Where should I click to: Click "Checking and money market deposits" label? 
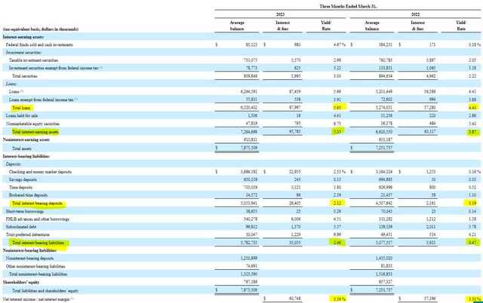[40, 172]
